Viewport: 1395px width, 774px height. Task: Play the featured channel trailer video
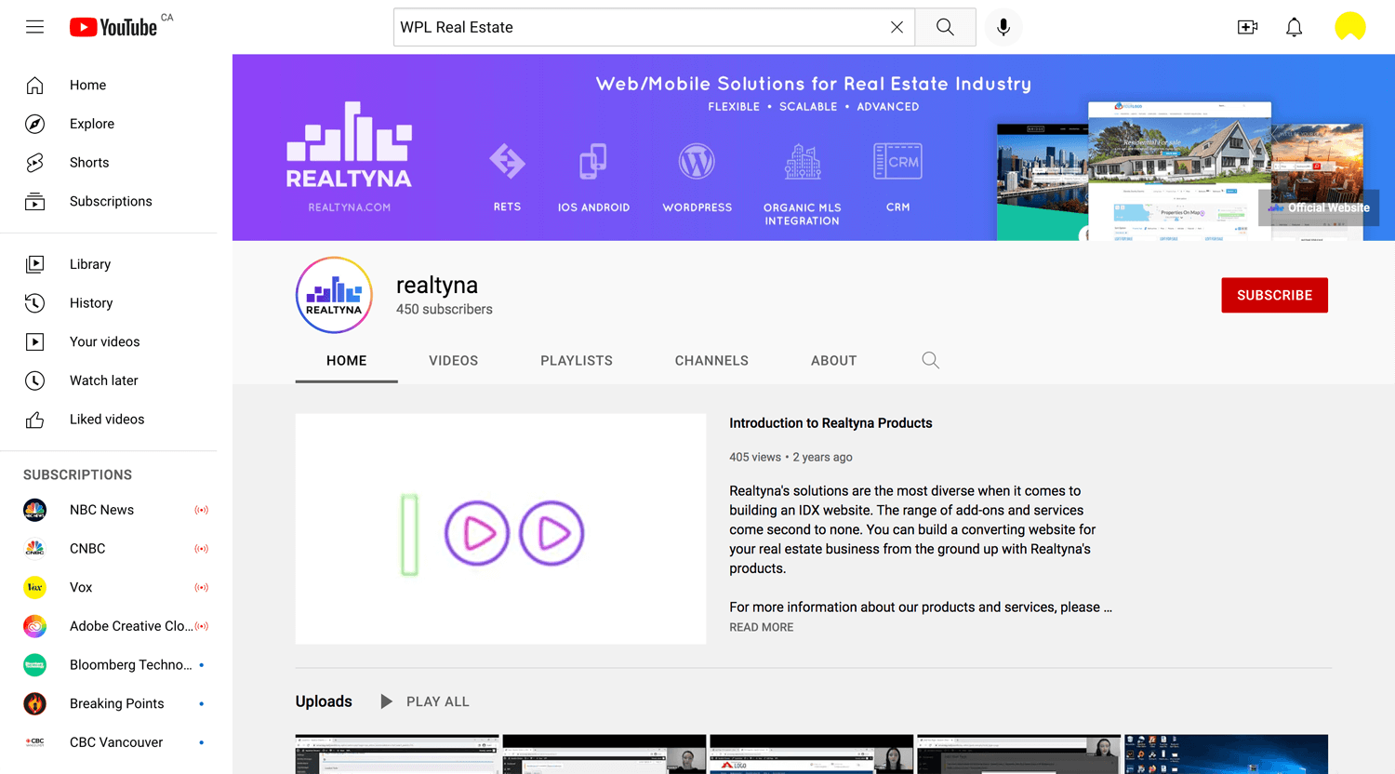pos(500,528)
